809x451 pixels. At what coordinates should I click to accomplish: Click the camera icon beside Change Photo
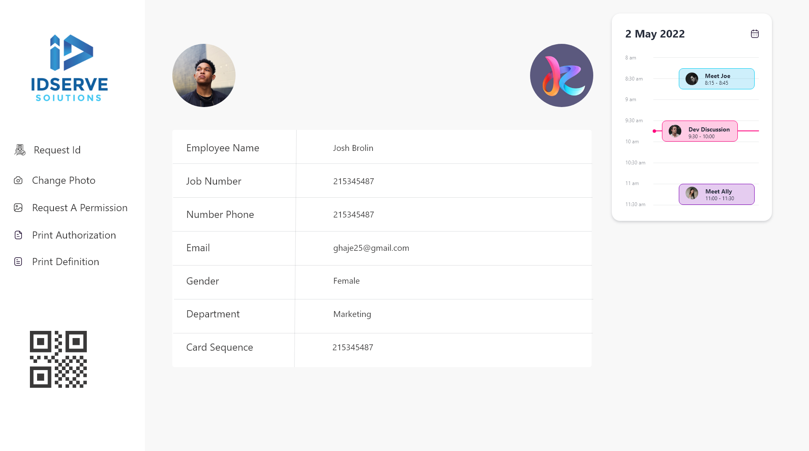18,180
